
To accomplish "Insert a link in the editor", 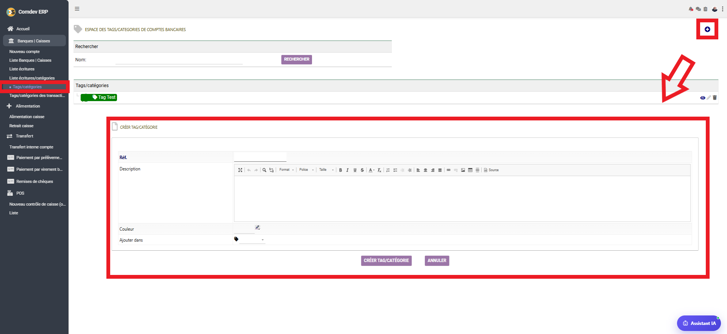I will (448, 170).
